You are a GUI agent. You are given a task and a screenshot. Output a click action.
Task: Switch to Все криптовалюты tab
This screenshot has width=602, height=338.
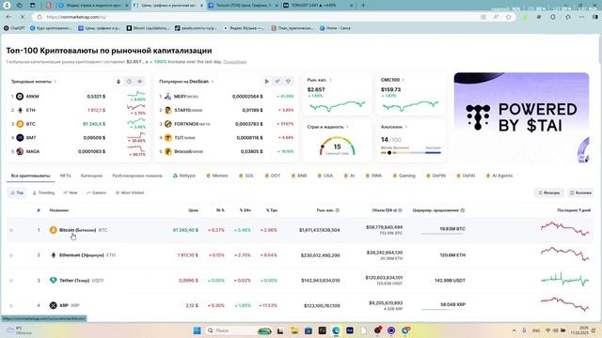pyautogui.click(x=30, y=176)
